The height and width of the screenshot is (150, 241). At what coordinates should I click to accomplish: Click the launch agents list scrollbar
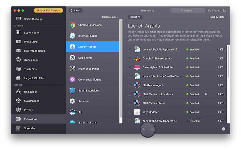coord(228,62)
